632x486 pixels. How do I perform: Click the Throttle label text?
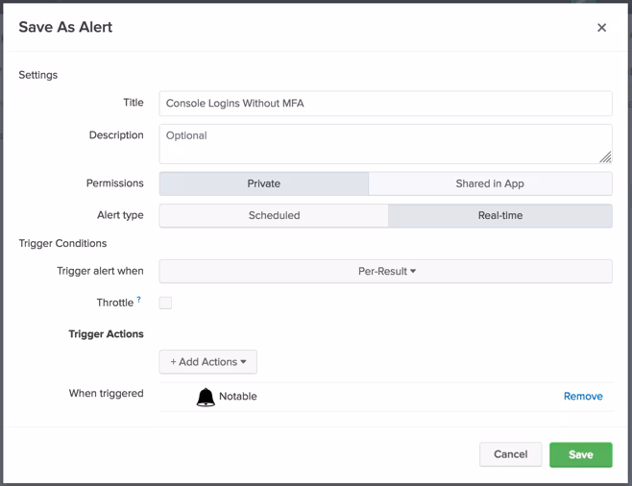click(x=114, y=303)
